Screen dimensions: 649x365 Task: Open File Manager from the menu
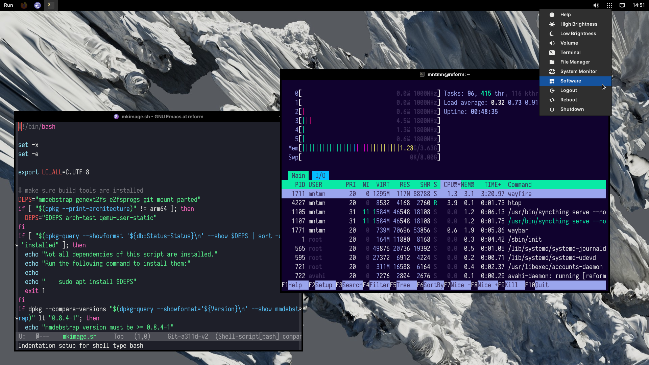[575, 62]
